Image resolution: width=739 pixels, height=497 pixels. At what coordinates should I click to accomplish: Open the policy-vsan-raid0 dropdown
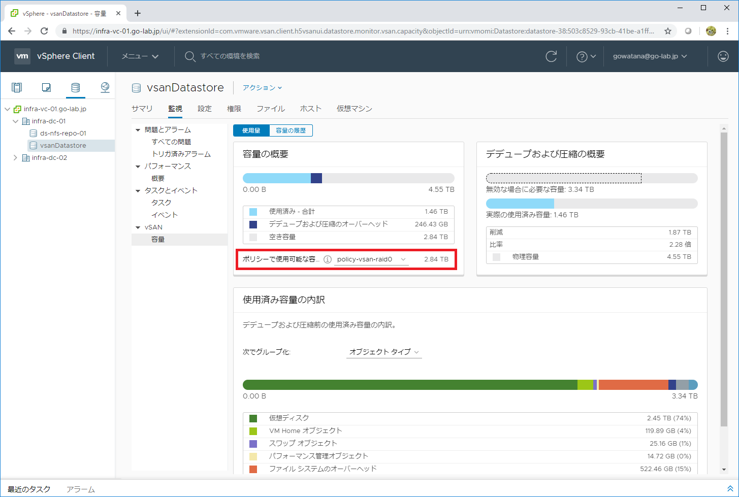[371, 259]
